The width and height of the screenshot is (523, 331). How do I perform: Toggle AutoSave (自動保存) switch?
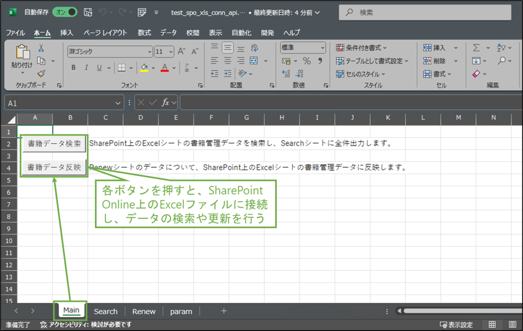[65, 13]
